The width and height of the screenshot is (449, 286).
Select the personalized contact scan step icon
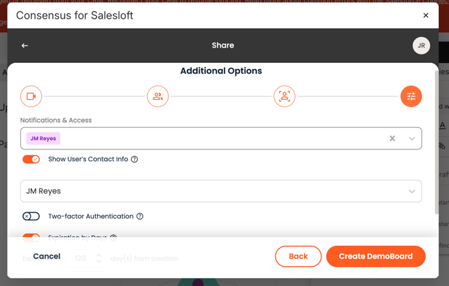coord(284,96)
